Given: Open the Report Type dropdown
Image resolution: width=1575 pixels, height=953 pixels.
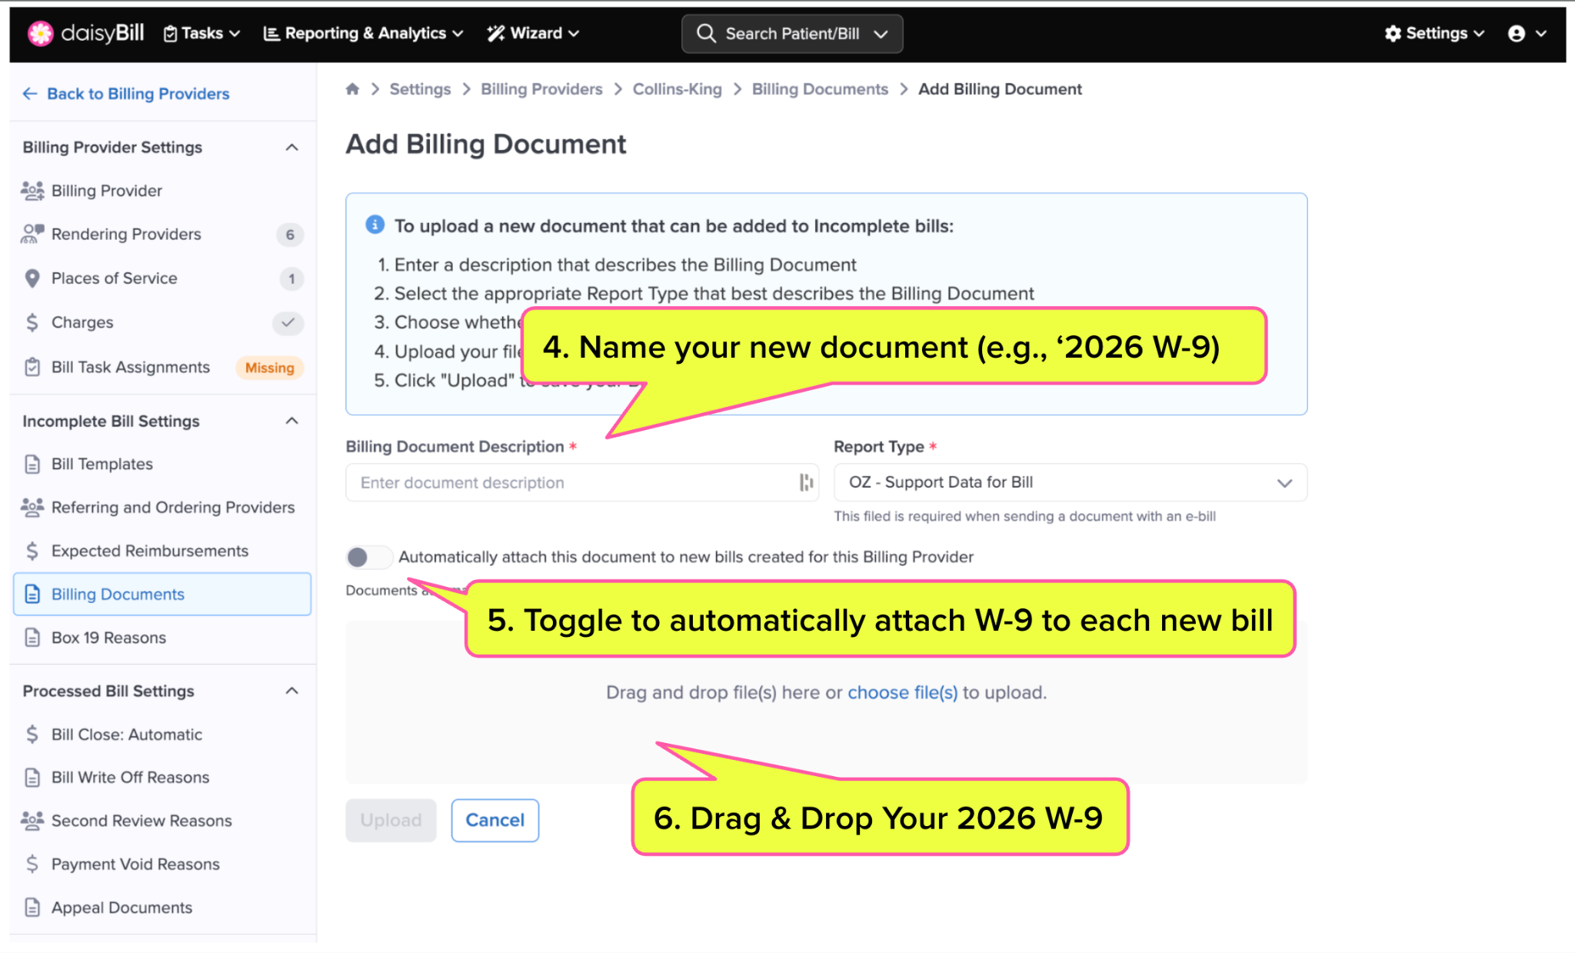Looking at the screenshot, I should point(1070,482).
